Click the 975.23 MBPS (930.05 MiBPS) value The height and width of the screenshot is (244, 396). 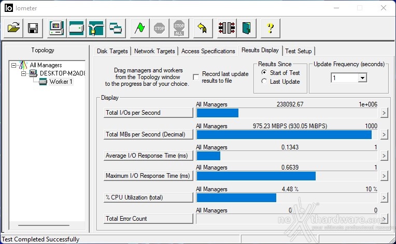click(290, 126)
